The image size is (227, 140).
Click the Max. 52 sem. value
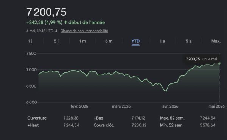pyautogui.click(x=208, y=118)
